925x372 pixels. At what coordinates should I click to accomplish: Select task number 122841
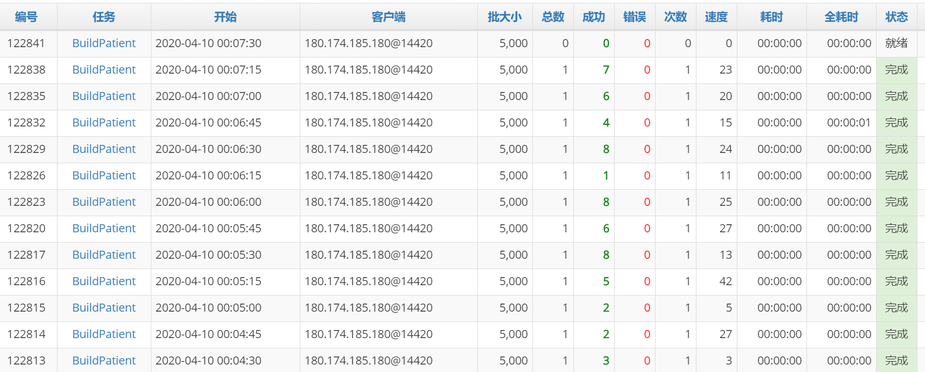[26, 44]
